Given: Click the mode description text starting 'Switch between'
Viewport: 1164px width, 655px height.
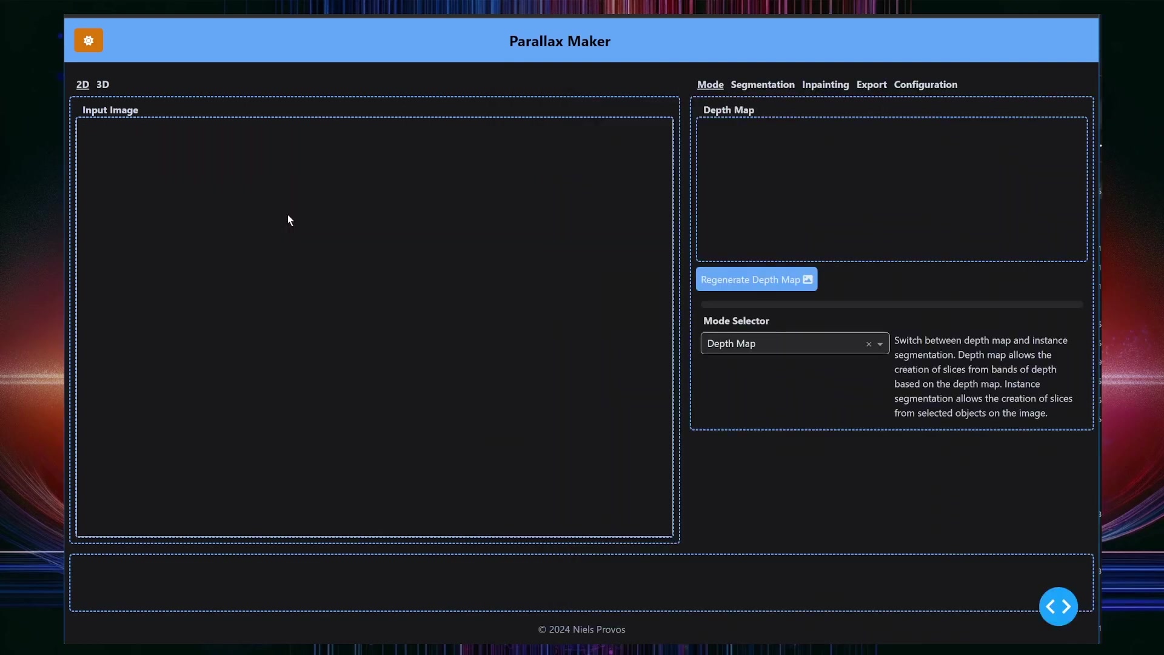Looking at the screenshot, I should point(983,377).
